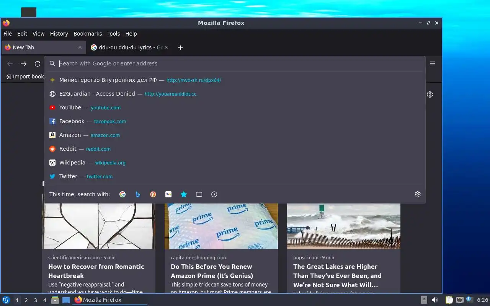Go forward one page
The width and height of the screenshot is (490, 306).
24,64
